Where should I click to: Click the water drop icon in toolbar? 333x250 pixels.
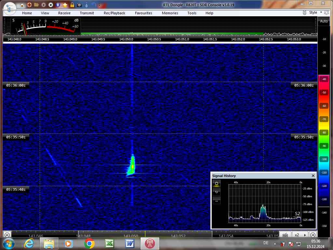[87, 5]
